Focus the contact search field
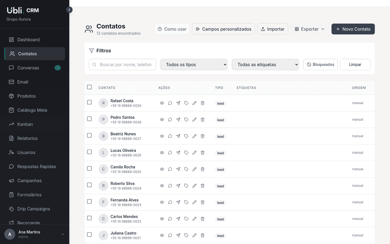390x244 pixels. 122,64
